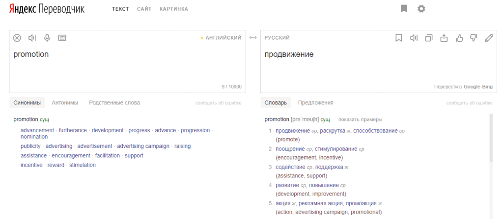Clear the source text with the X icon
Image resolution: width=503 pixels, height=219 pixels.
click(x=17, y=38)
